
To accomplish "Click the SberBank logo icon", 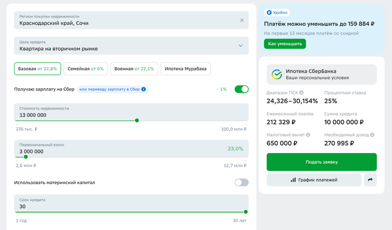I will click(277, 74).
